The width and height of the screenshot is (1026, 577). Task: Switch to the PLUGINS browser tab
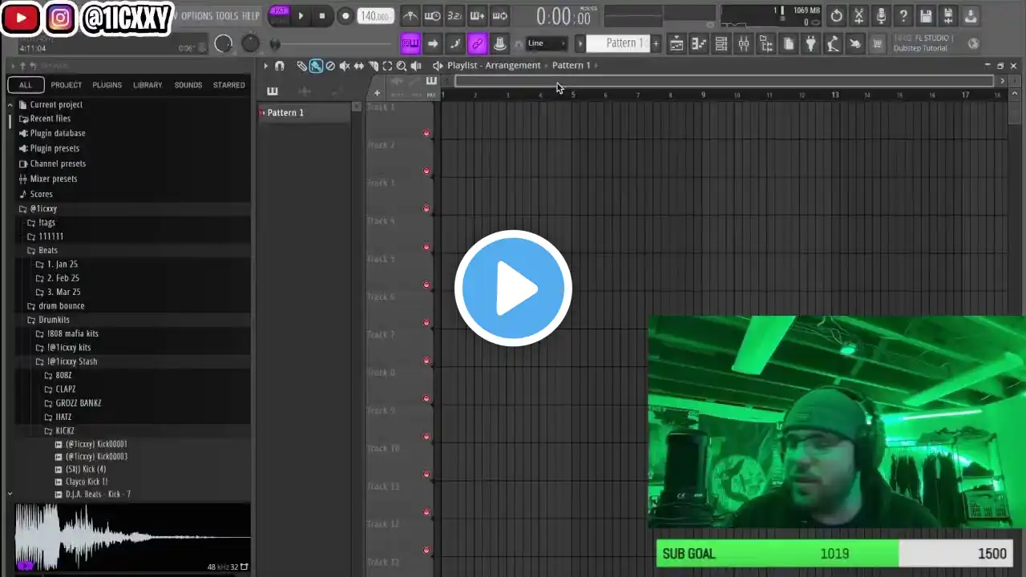tap(107, 85)
